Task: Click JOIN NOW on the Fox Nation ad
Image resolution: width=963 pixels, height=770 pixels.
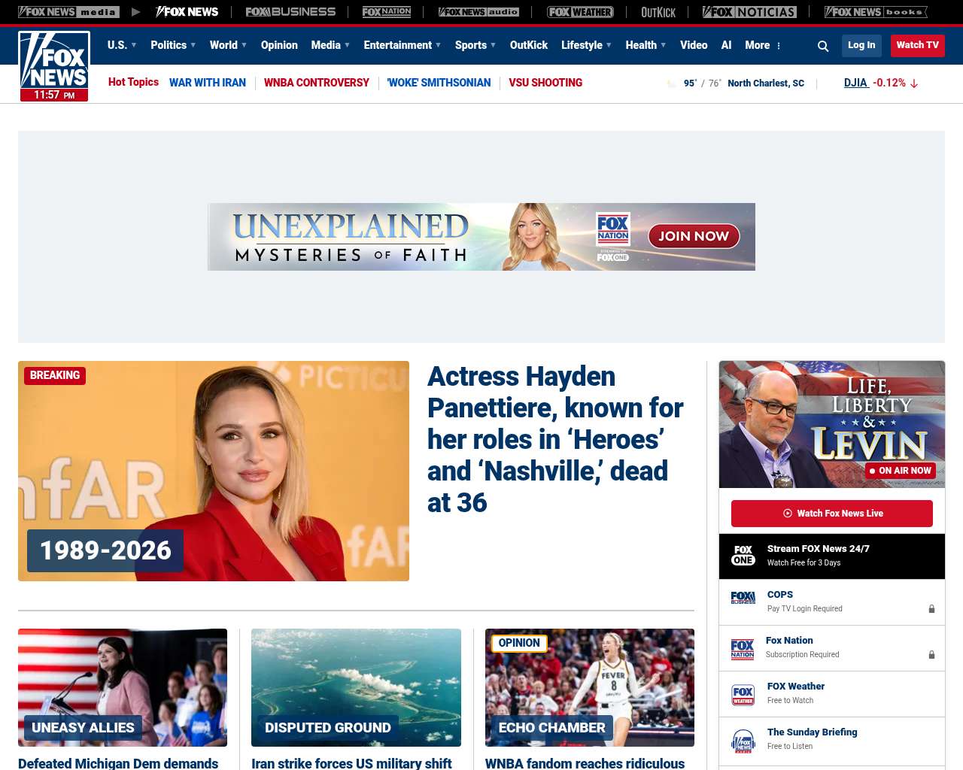Action: [694, 236]
